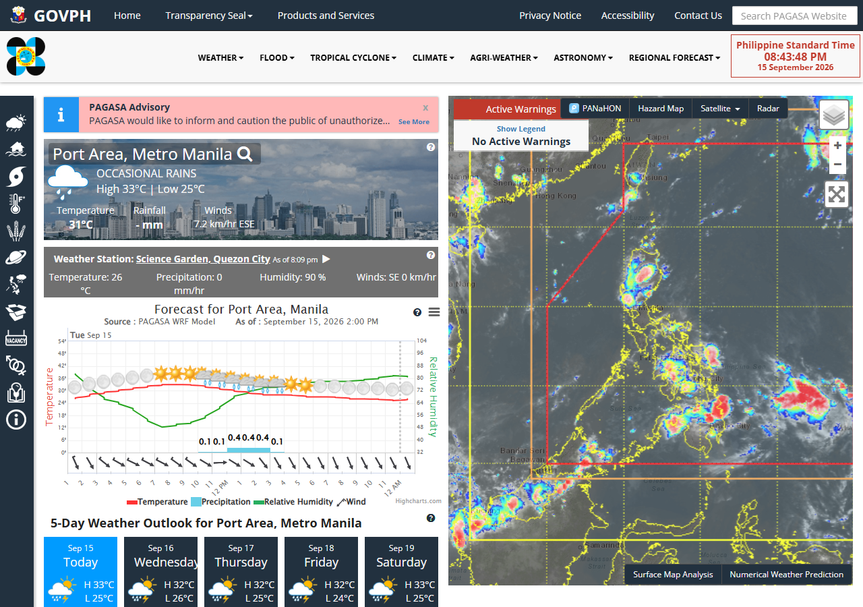Open the Vacancy sign sidebar icon
This screenshot has width=863, height=607.
[16, 339]
